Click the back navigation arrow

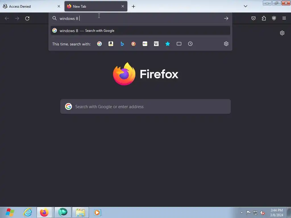7,18
